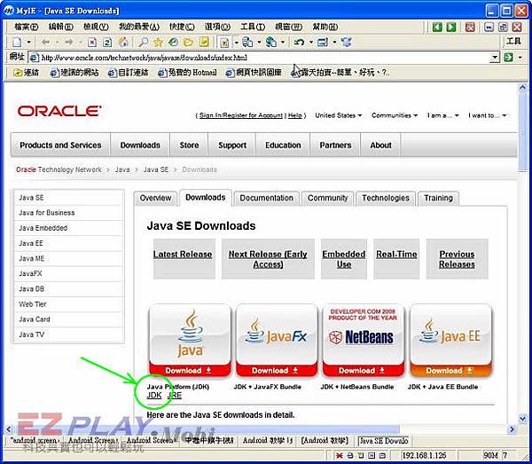
Task: Open the United States country dropdown
Action: click(x=339, y=115)
